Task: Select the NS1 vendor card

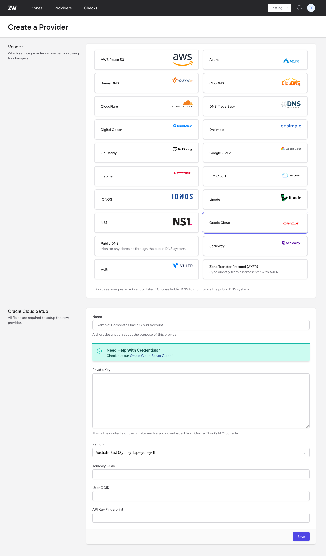Action: [147, 223]
